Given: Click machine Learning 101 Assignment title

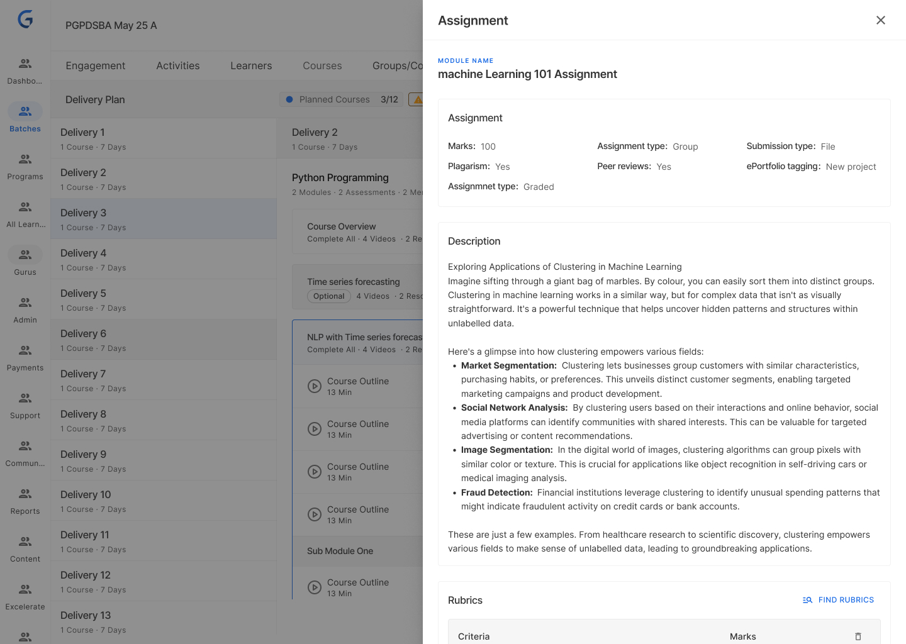Looking at the screenshot, I should 527,74.
